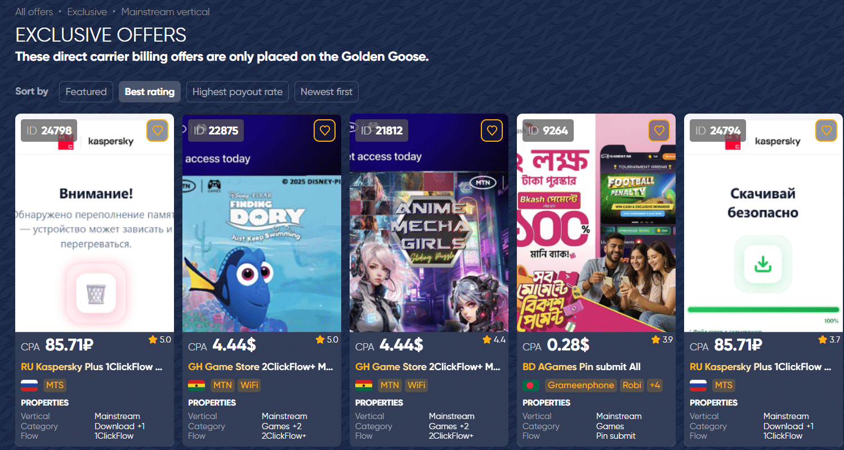Click the 4.4 star rating on Anime Mecha card
Screen dimensions: 844x450
[494, 340]
